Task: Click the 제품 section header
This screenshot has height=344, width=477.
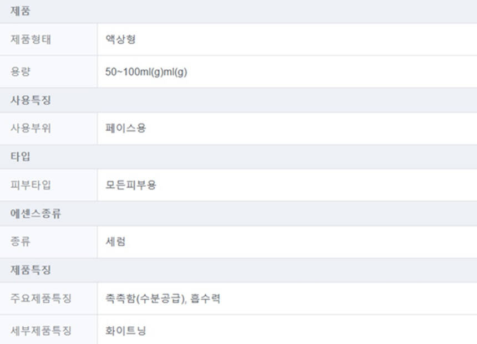Action: 21,11
